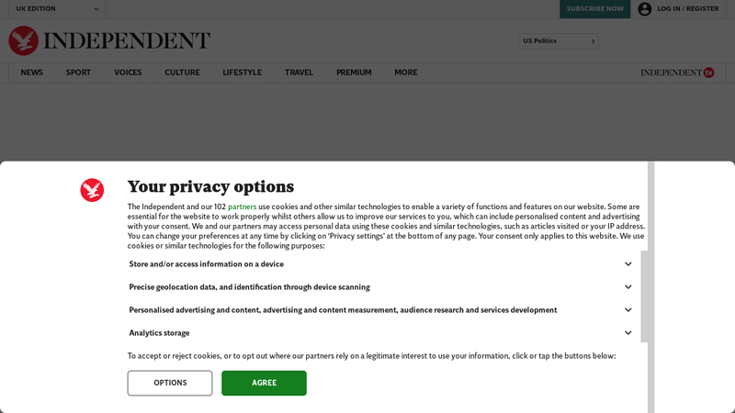Expand Store and/or access information section
This screenshot has width=735, height=413.
click(380, 264)
